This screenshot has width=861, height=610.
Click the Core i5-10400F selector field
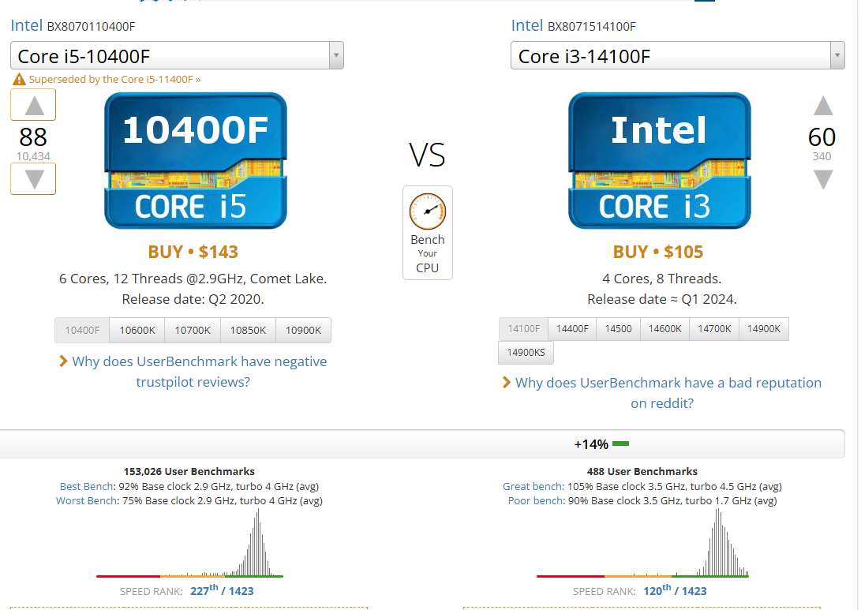click(x=170, y=56)
